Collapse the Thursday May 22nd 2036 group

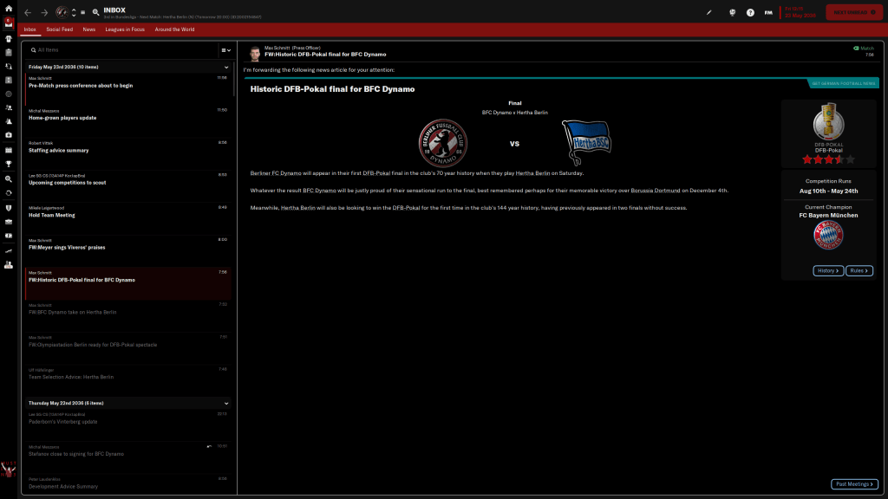point(226,403)
